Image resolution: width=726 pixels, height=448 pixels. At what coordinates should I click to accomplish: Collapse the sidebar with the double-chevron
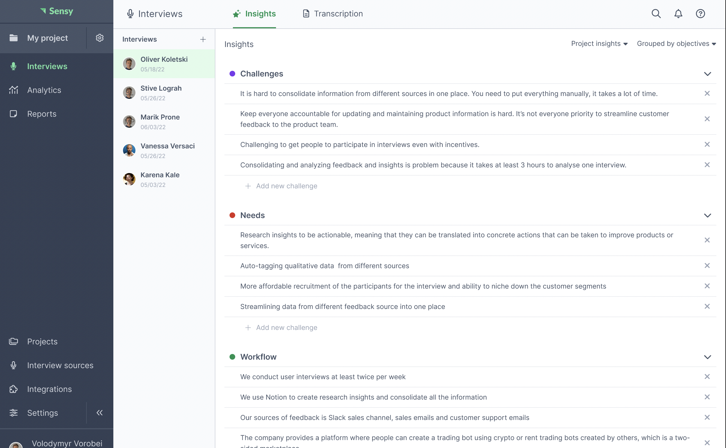[100, 413]
